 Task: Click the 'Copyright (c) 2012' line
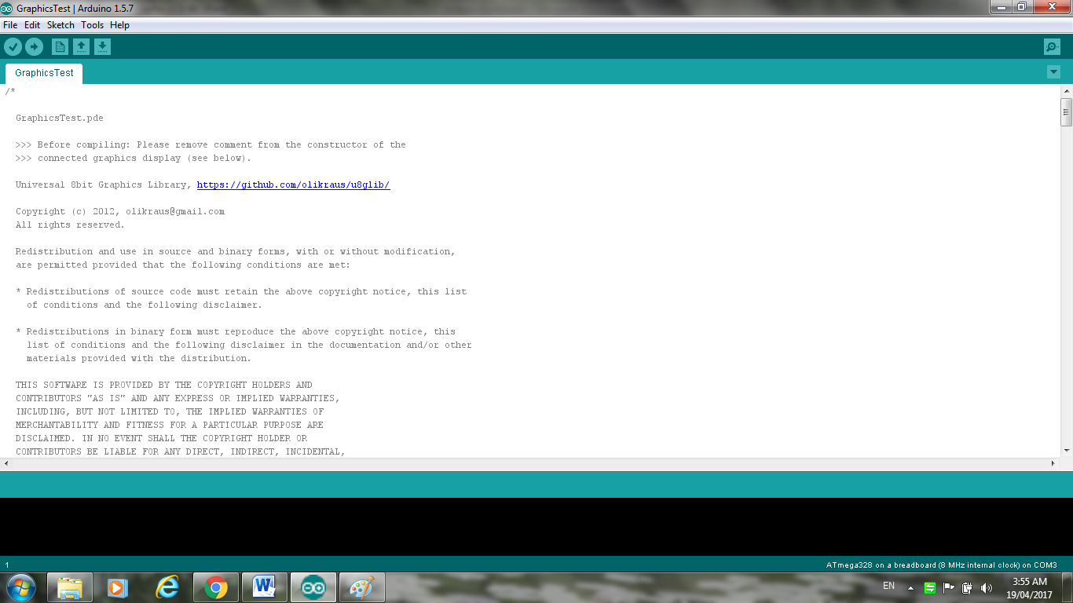pos(120,212)
